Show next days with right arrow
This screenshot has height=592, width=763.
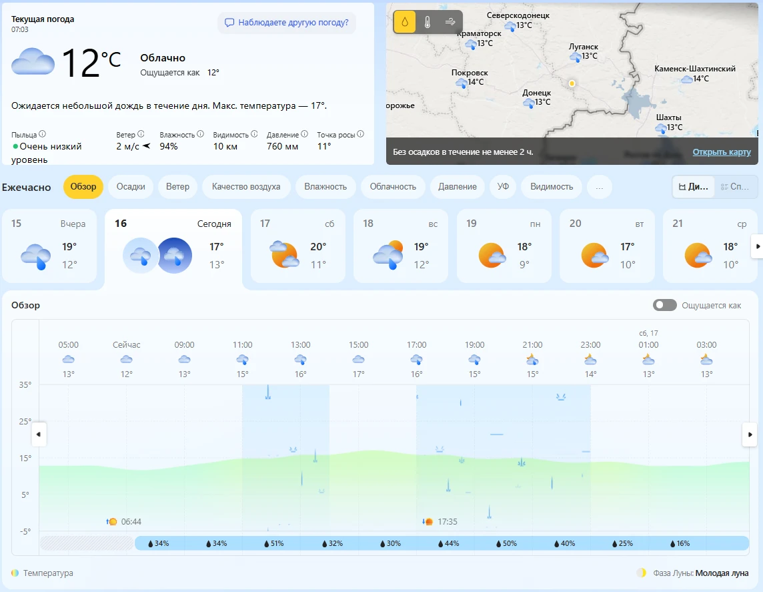tap(757, 246)
